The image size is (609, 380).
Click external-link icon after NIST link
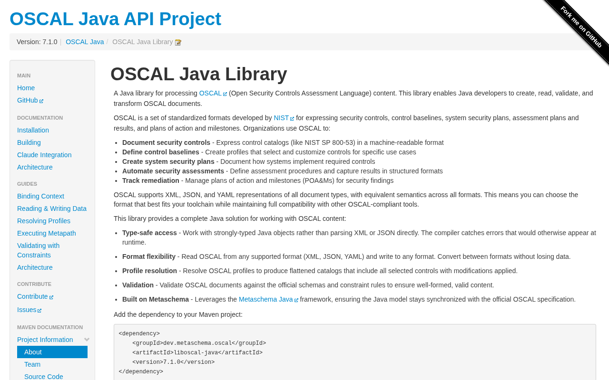[x=292, y=119]
